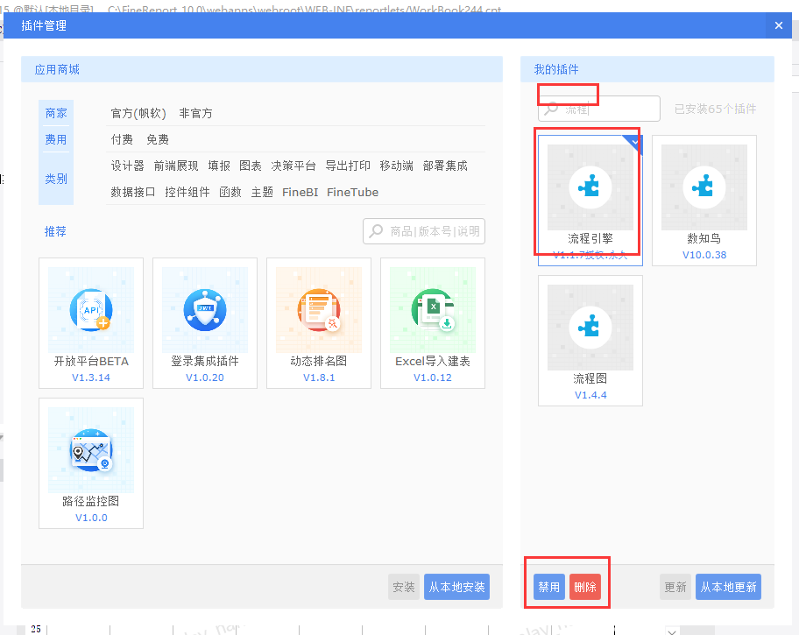Click the 费用 filter label

coord(56,139)
